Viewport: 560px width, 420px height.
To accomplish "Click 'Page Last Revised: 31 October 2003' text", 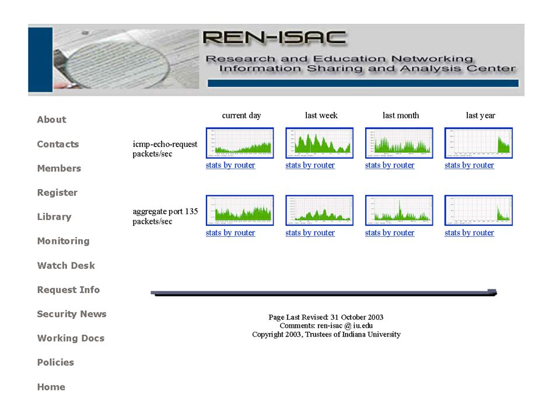I will tap(325, 317).
